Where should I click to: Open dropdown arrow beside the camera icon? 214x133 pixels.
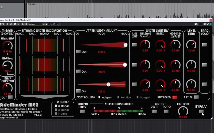tap(200, 24)
